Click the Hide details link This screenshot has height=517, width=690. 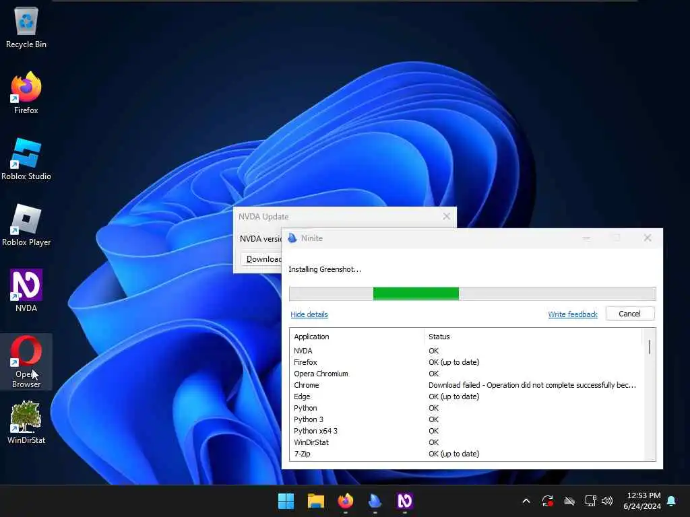click(309, 314)
